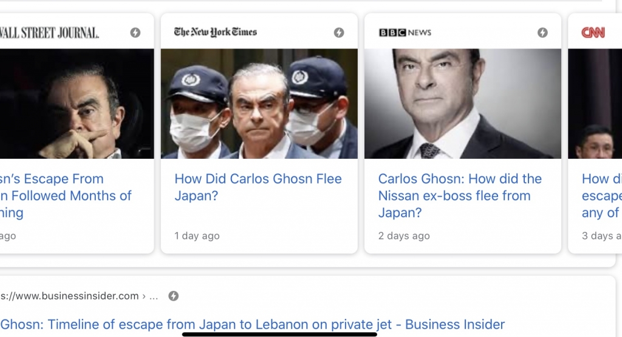Screen dimensions: 622x337
Task: Tap Wall Street Journal photo thumbnail
Action: [x=76, y=104]
